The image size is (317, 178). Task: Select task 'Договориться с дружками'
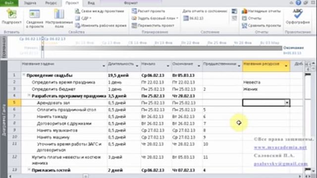coord(64,124)
